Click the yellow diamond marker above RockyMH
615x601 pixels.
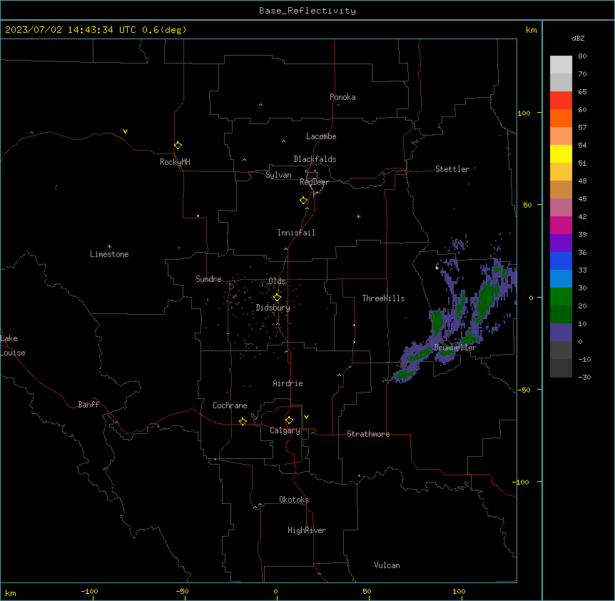point(178,146)
